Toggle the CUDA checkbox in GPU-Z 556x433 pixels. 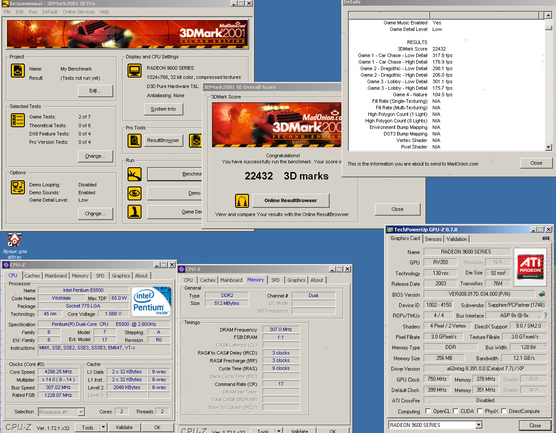pyautogui.click(x=455, y=411)
